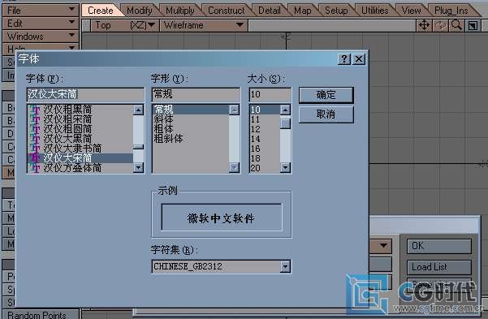This screenshot has width=488, height=319.
Task: Click the Random Points button
Action: click(40, 314)
